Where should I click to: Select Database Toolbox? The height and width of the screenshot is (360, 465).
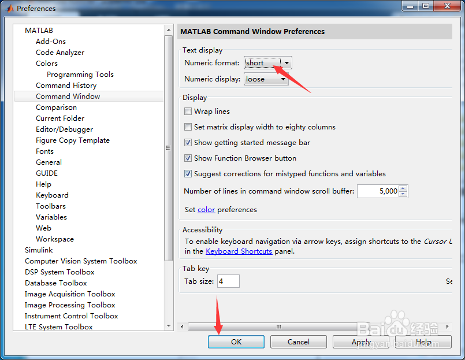point(56,283)
